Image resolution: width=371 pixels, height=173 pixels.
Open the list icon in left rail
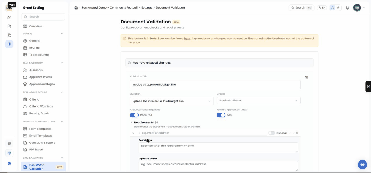click(9, 35)
